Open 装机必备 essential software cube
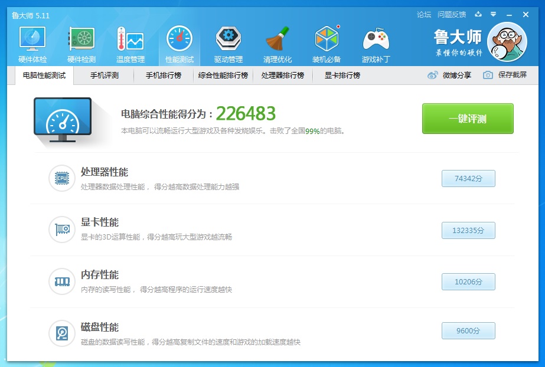This screenshot has width=545, height=367. 327,44
